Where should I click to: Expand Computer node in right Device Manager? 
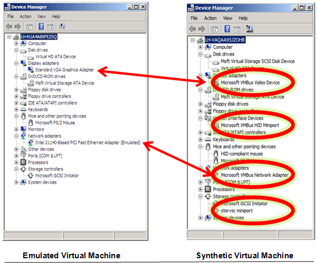(x=200, y=47)
